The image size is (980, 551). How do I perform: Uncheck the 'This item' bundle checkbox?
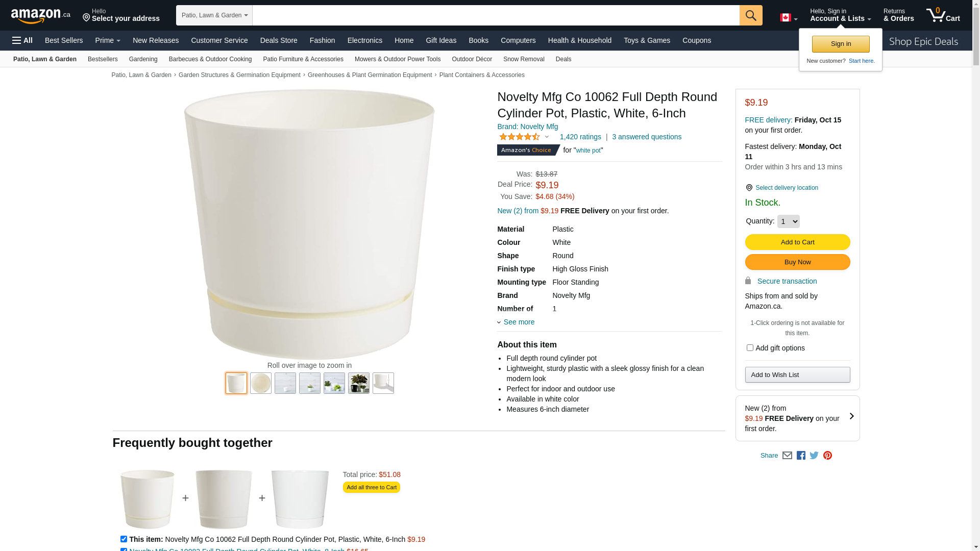(x=124, y=539)
